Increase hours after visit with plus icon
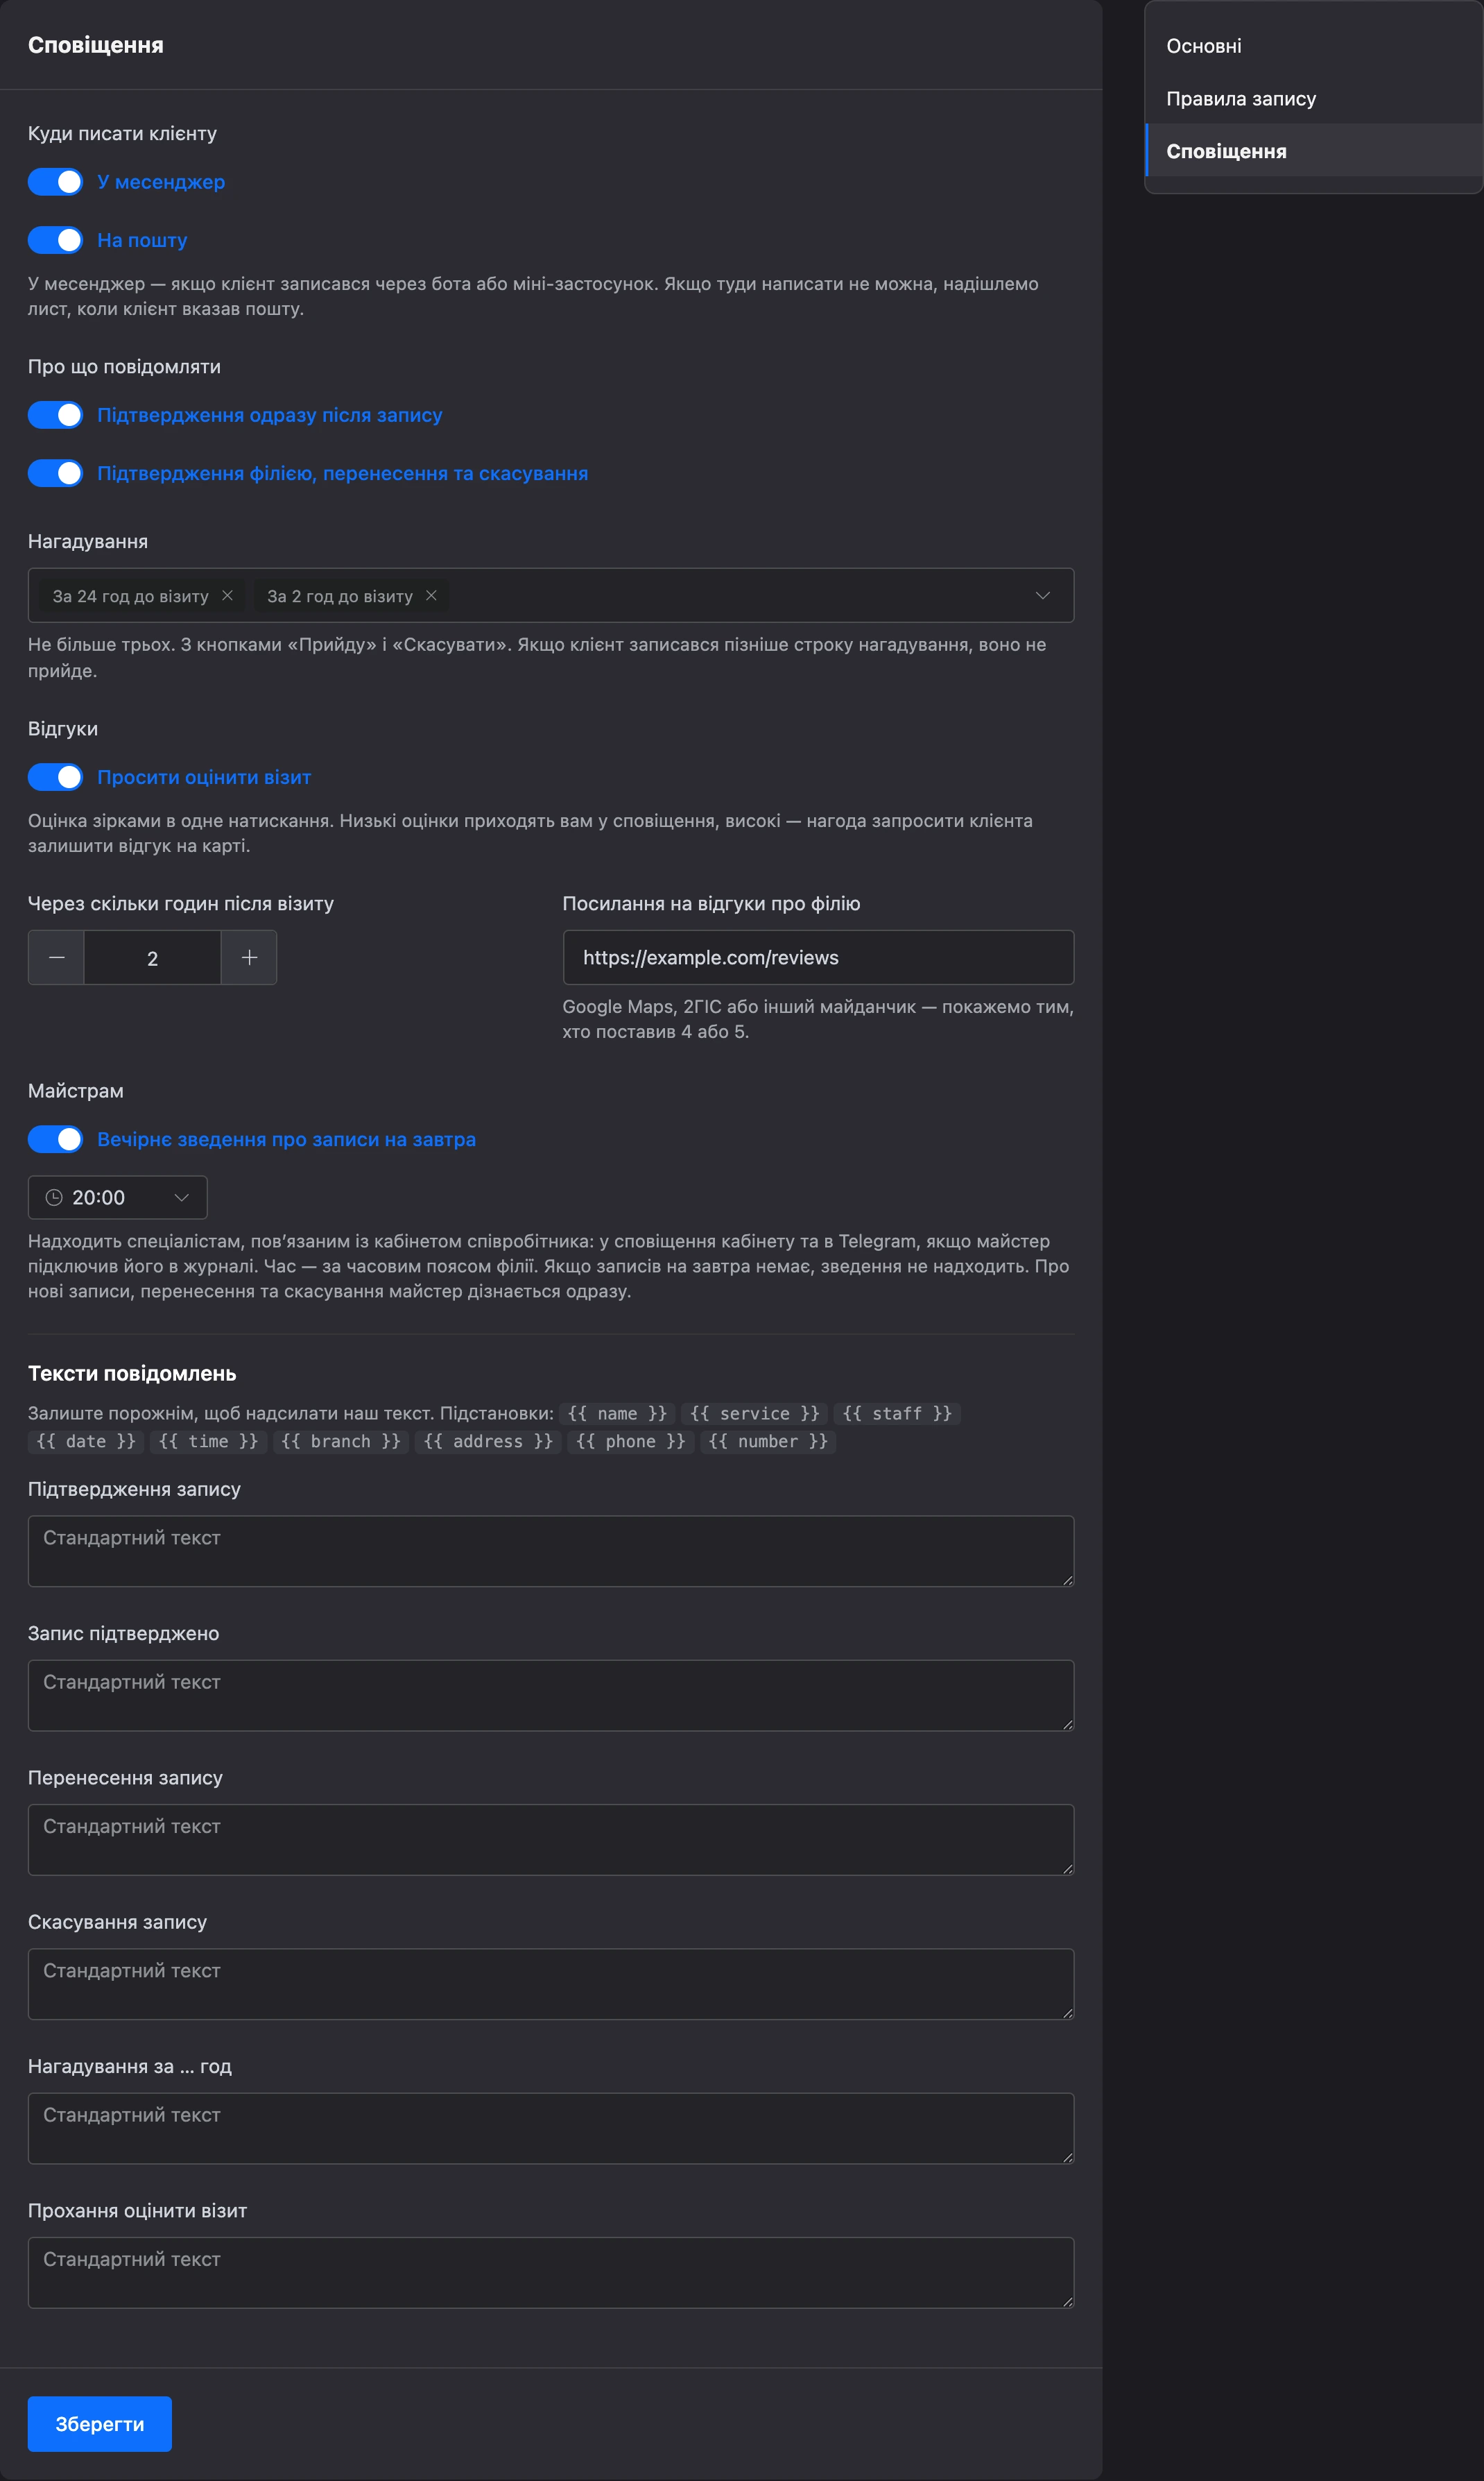This screenshot has width=1484, height=2481. [249, 957]
